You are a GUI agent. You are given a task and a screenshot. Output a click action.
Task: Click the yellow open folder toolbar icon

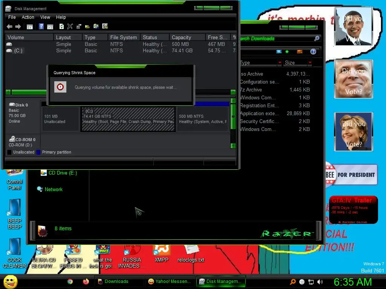click(x=87, y=27)
